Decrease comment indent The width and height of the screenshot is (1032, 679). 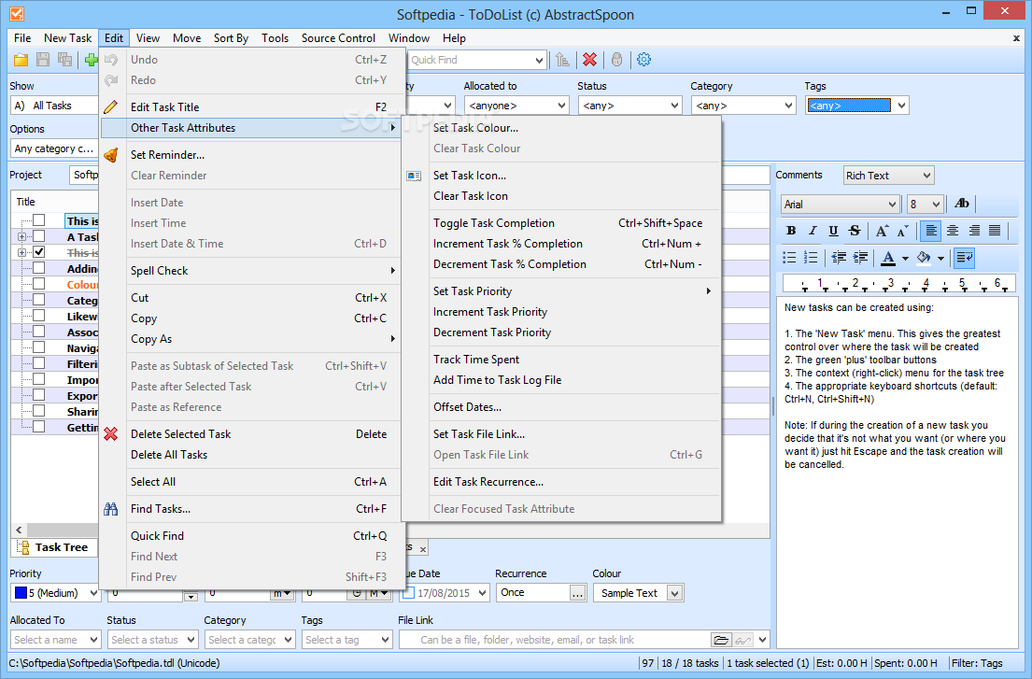(x=839, y=257)
